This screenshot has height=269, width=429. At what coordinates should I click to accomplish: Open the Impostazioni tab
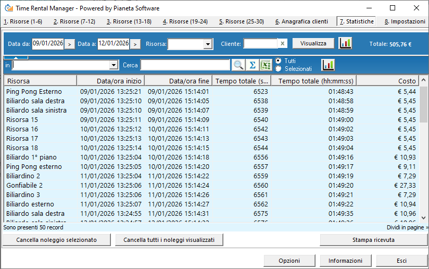point(404,21)
